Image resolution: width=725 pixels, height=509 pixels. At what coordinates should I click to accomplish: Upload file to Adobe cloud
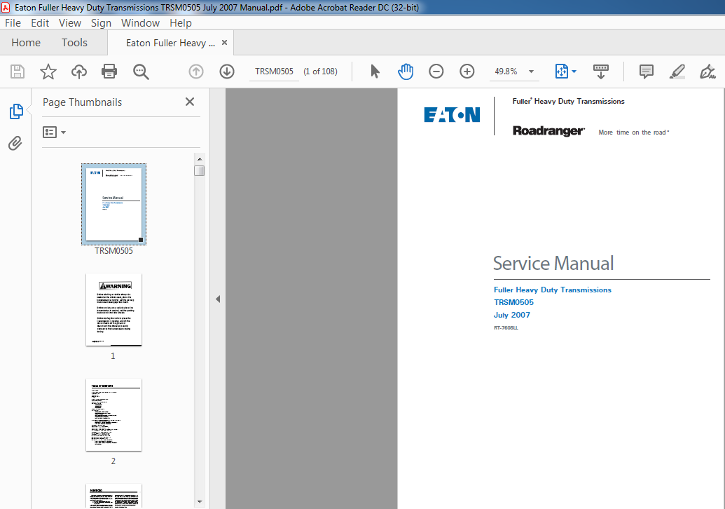(x=79, y=72)
